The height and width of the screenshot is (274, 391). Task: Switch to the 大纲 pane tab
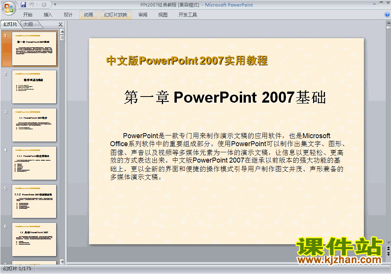(28, 24)
